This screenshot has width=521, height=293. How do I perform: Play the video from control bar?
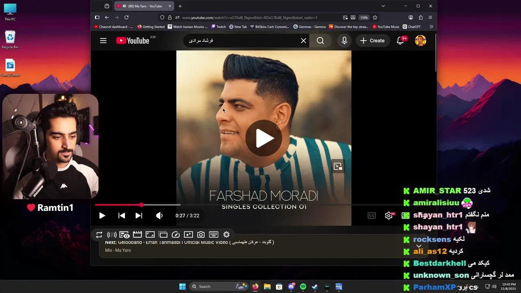102,216
